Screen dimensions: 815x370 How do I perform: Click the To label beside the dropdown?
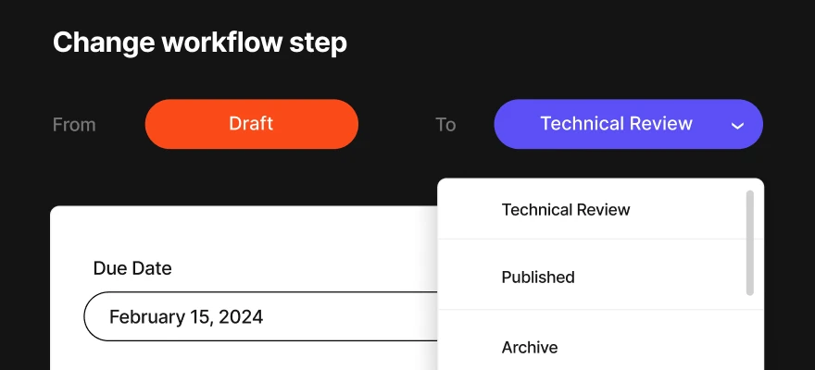445,125
